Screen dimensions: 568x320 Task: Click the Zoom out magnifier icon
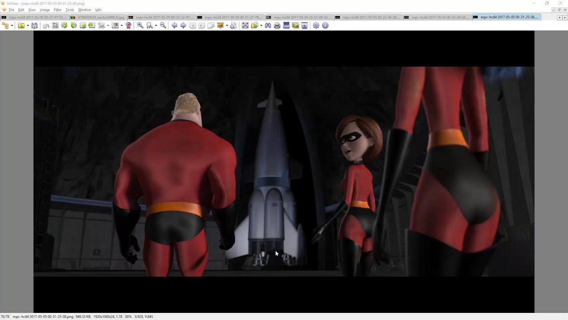tap(163, 26)
